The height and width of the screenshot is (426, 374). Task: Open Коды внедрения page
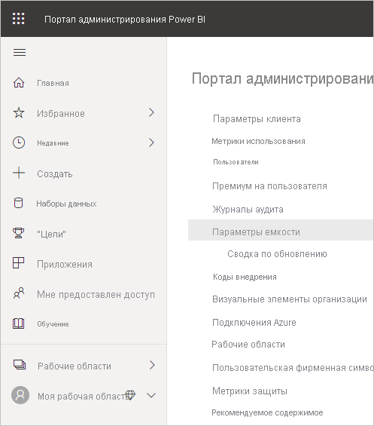(245, 277)
